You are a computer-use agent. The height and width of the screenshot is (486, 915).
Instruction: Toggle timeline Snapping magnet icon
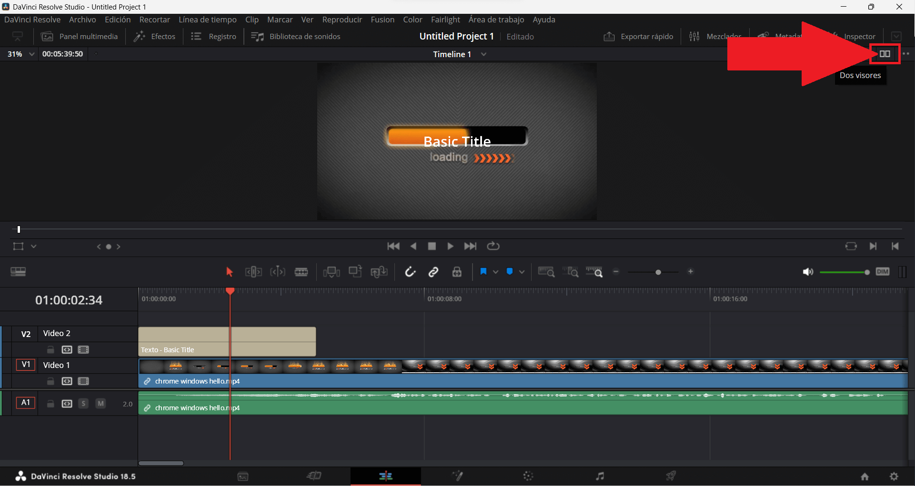pyautogui.click(x=410, y=272)
